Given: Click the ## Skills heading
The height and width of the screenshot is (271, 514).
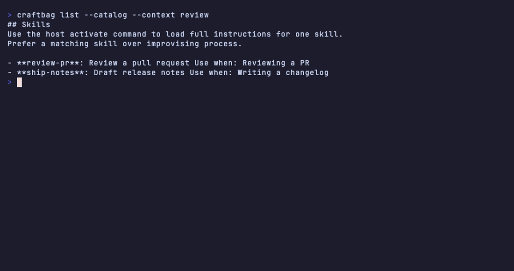Looking at the screenshot, I should [x=29, y=25].
